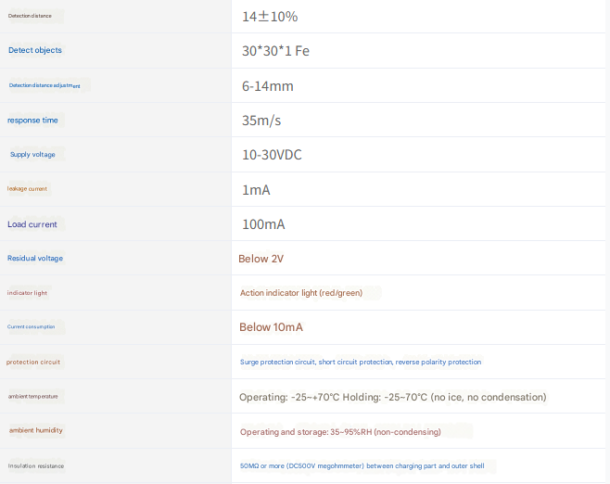Click the "protection circuit" label
Image resolution: width=610 pixels, height=484 pixels.
(x=33, y=362)
